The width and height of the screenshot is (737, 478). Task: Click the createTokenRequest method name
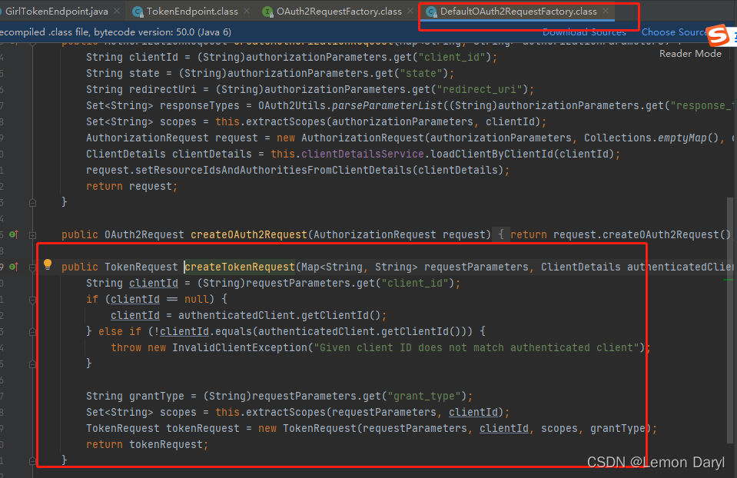point(240,267)
